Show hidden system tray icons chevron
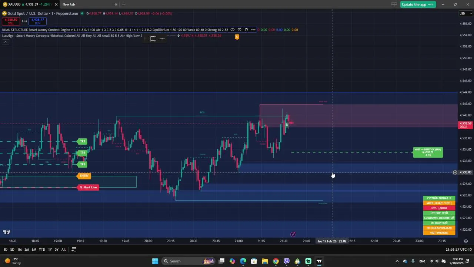Image resolution: width=474 pixels, height=267 pixels. (x=397, y=261)
